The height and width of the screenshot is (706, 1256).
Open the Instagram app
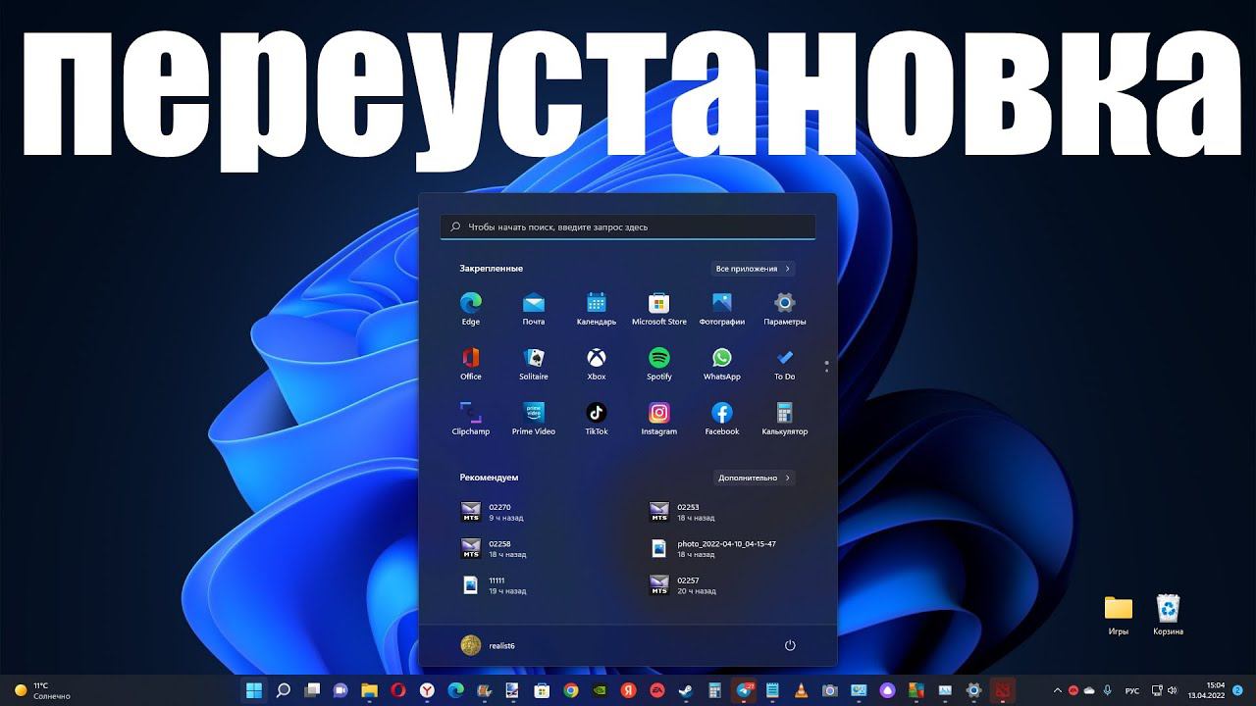click(659, 418)
